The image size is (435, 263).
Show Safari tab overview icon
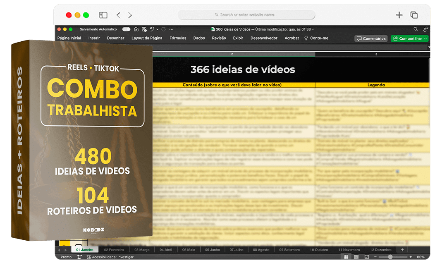point(414,15)
